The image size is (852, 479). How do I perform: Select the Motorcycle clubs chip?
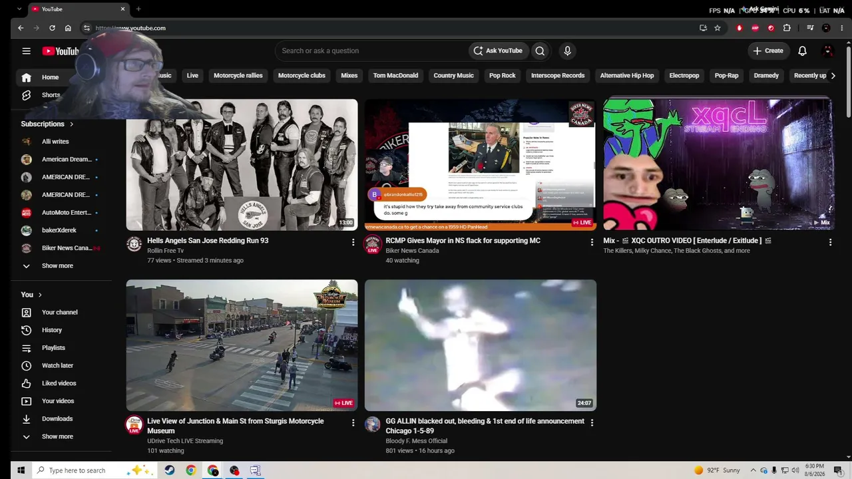click(302, 76)
